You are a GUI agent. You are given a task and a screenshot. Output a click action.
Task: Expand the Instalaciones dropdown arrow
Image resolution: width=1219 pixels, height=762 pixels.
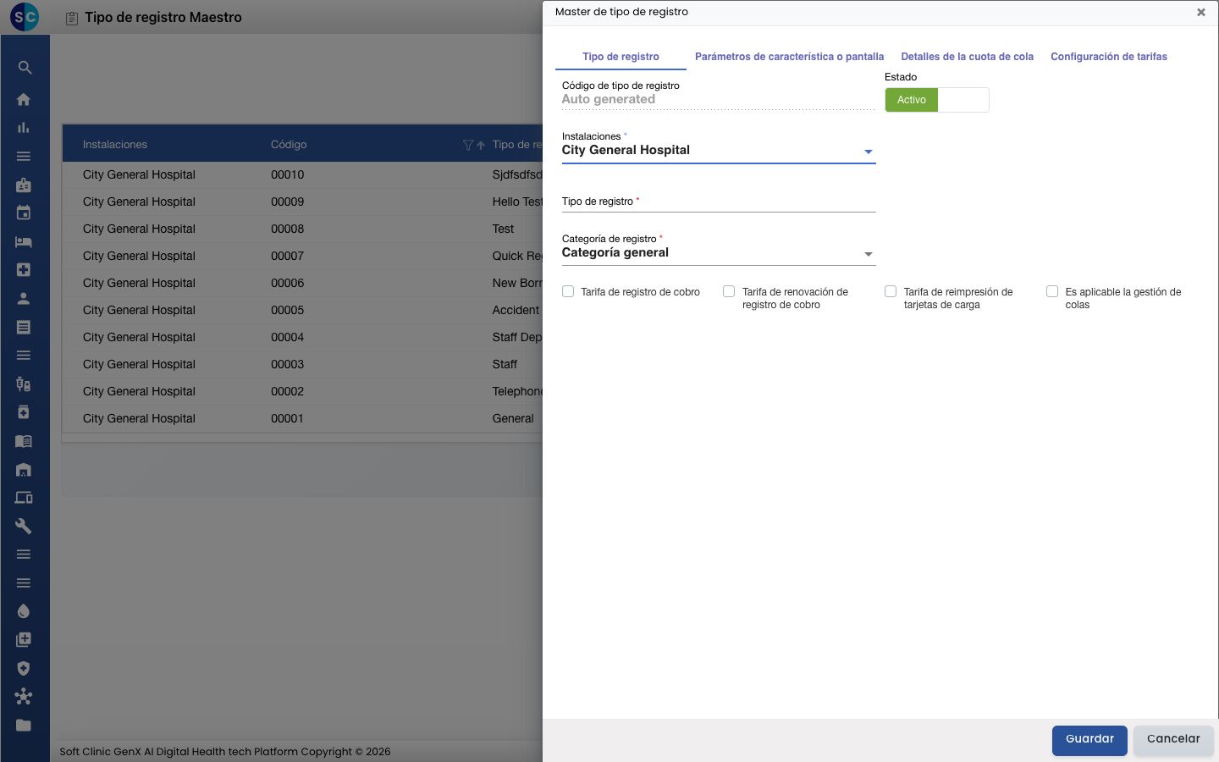pyautogui.click(x=868, y=152)
